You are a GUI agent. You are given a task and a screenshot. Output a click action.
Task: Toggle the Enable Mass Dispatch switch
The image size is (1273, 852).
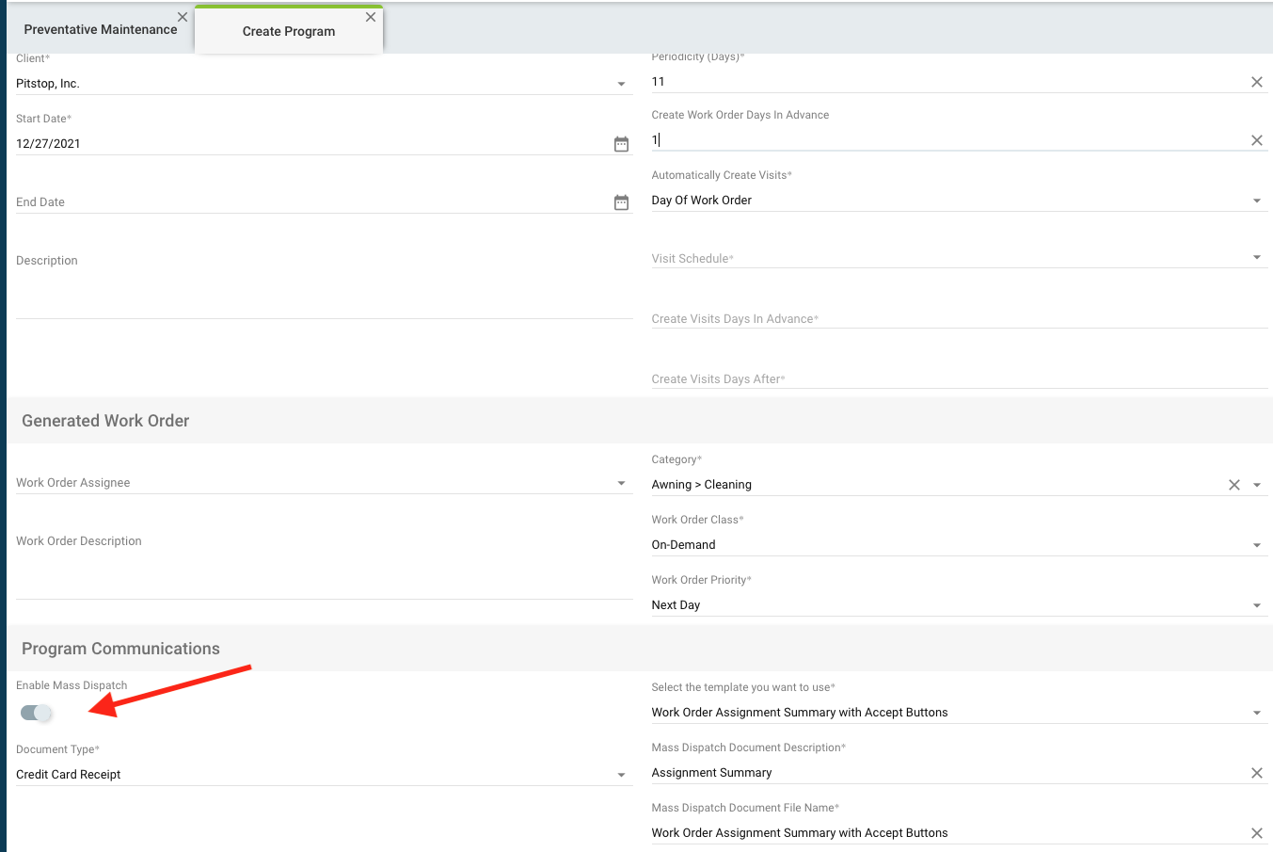pyautogui.click(x=37, y=713)
